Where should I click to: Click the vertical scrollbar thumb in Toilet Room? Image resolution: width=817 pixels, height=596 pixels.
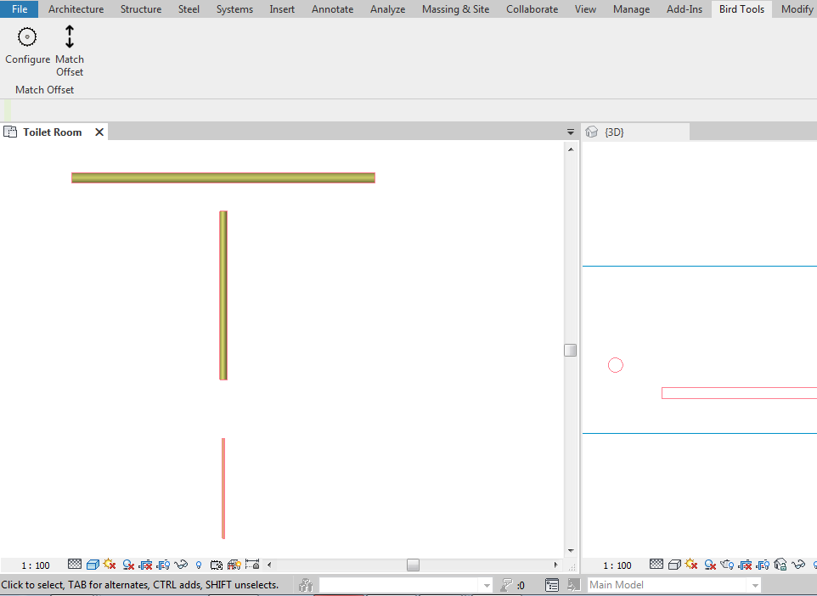tap(571, 350)
